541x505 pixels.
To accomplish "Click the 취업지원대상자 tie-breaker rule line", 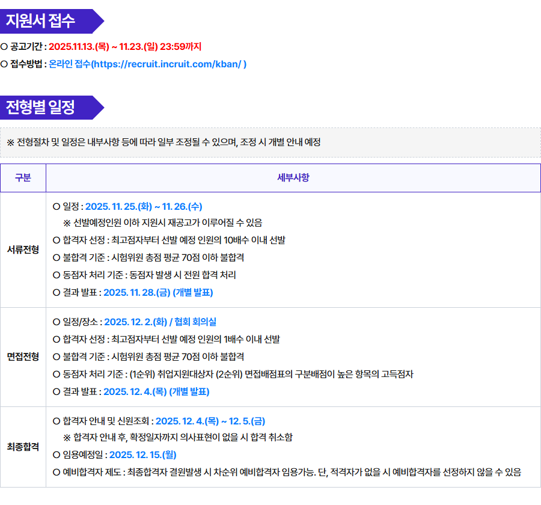I will 233,374.
